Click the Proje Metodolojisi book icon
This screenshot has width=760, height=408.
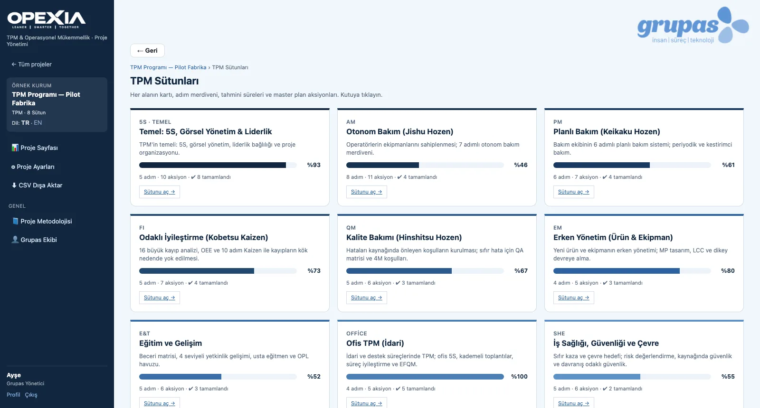click(x=15, y=221)
